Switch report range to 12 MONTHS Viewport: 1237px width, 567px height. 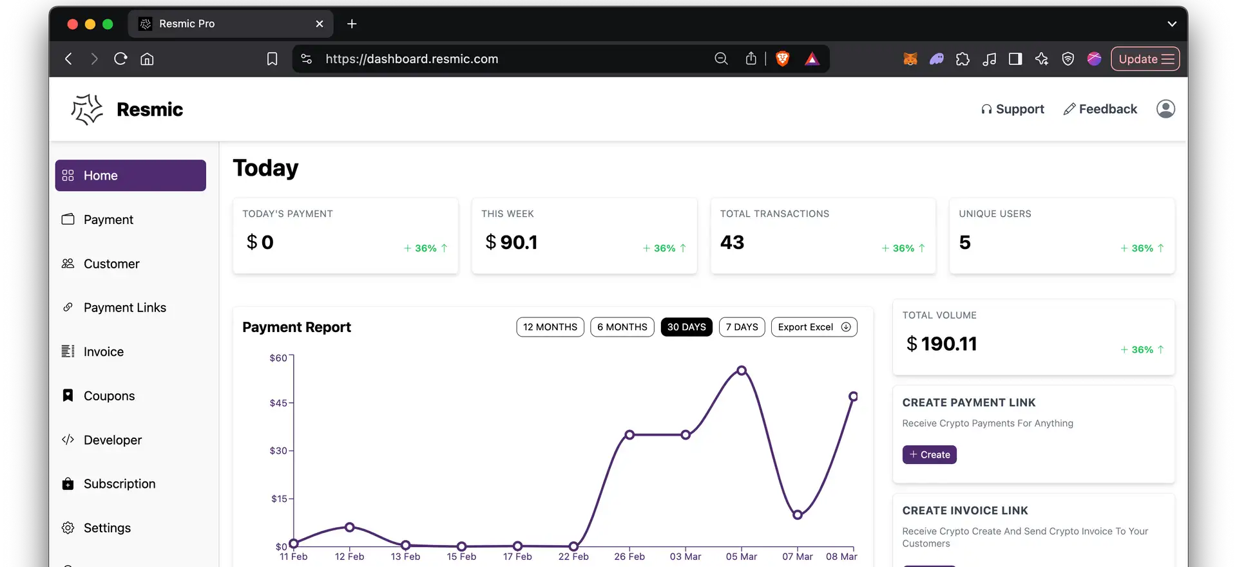tap(550, 327)
